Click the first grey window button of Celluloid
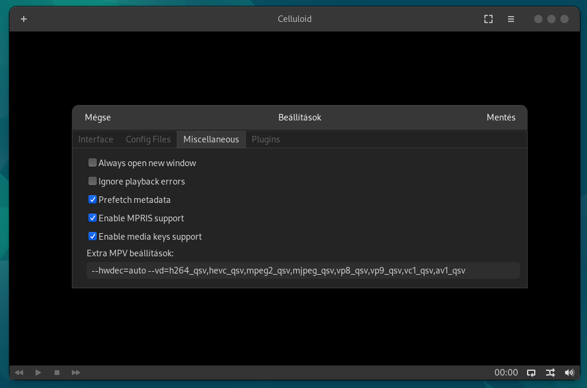 click(538, 19)
